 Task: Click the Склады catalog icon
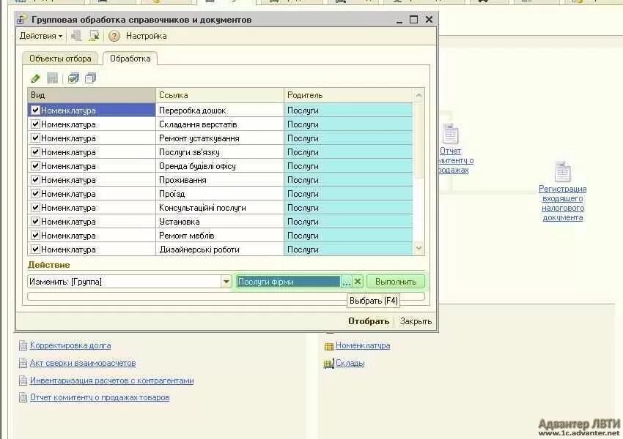point(329,364)
